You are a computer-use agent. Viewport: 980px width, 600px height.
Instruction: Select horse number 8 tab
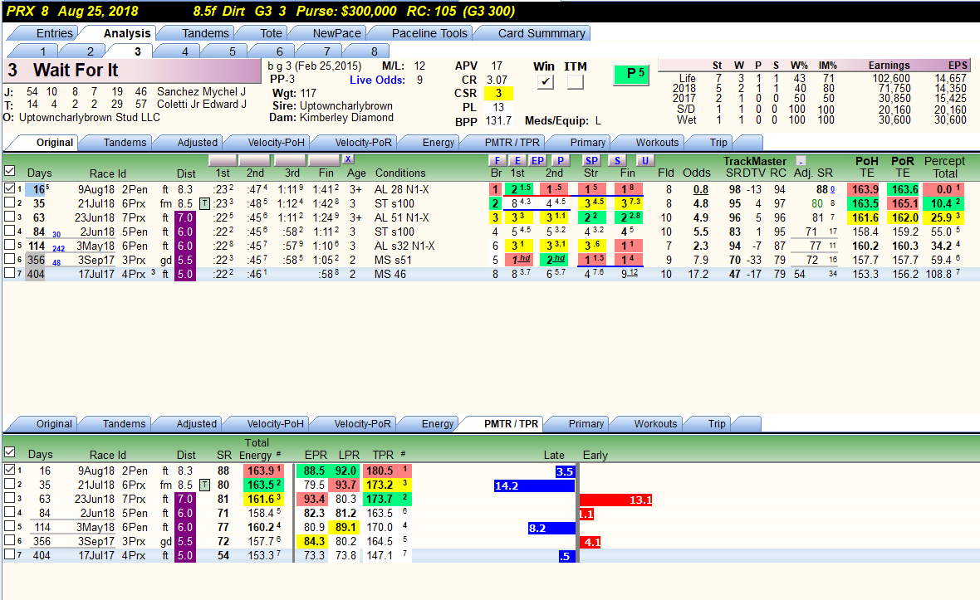[374, 51]
